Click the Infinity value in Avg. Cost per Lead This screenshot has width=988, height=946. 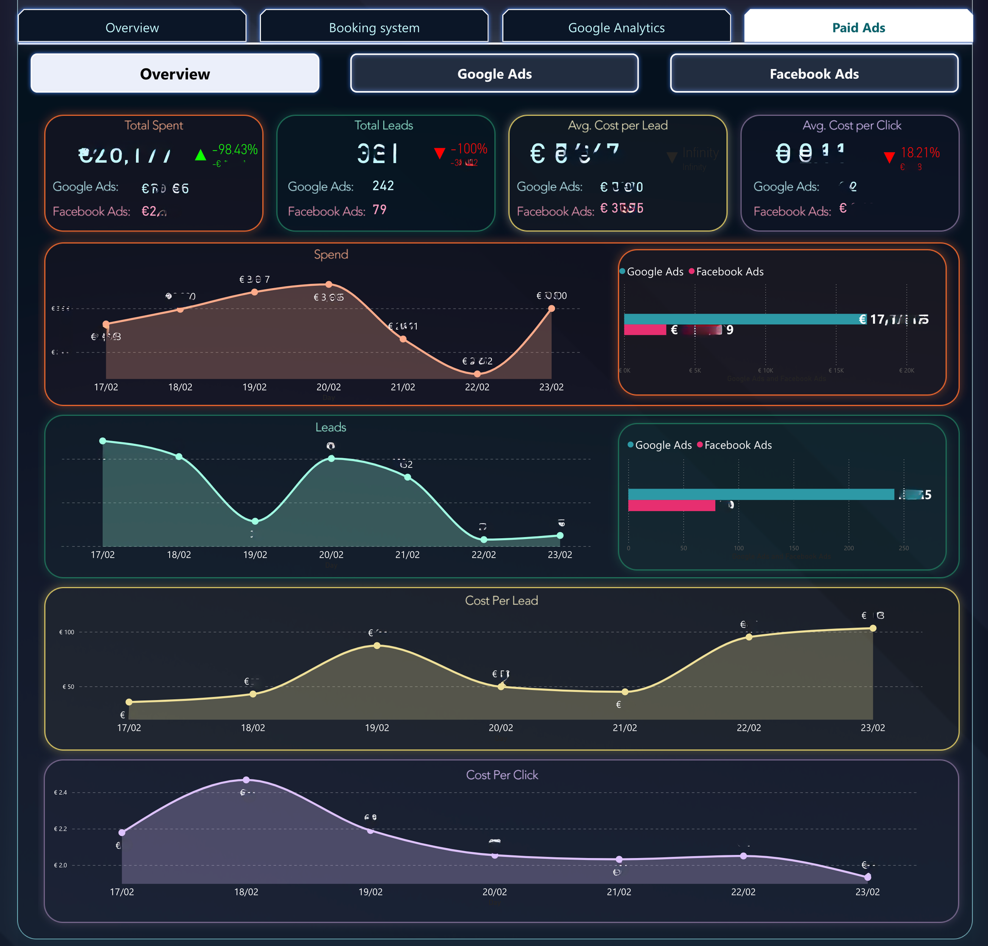[x=700, y=153]
